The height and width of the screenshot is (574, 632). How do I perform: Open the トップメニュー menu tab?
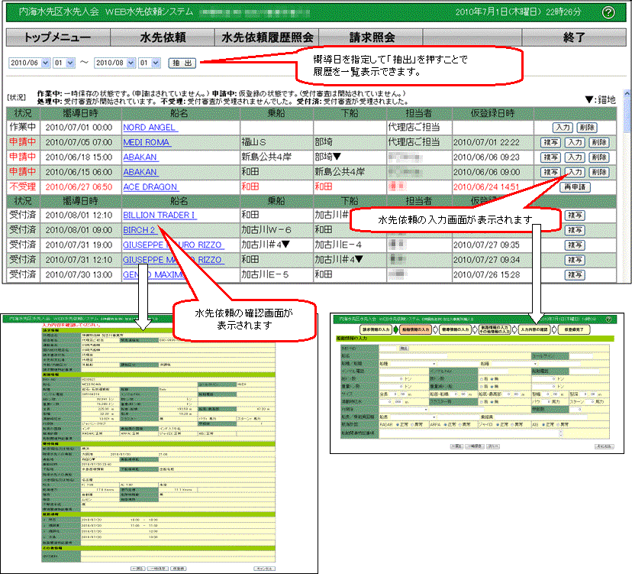click(x=58, y=37)
